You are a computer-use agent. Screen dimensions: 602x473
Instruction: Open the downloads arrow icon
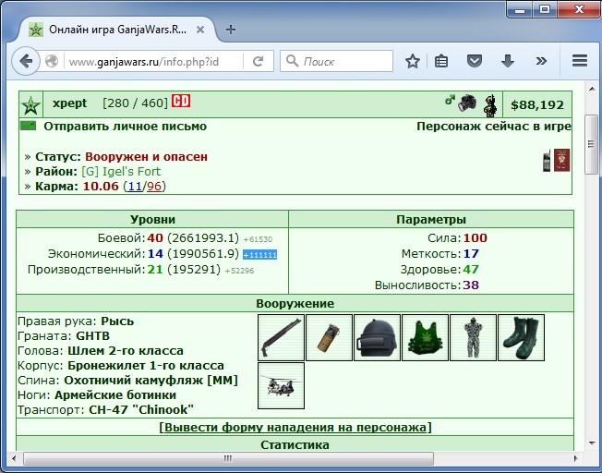508,61
